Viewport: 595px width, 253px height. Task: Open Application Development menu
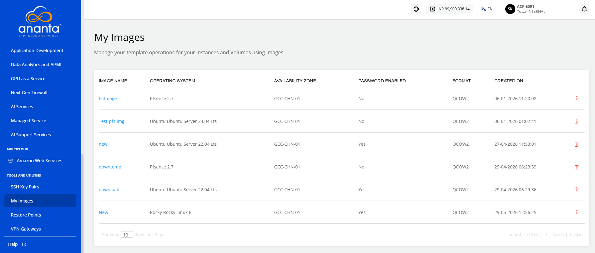[x=37, y=51]
